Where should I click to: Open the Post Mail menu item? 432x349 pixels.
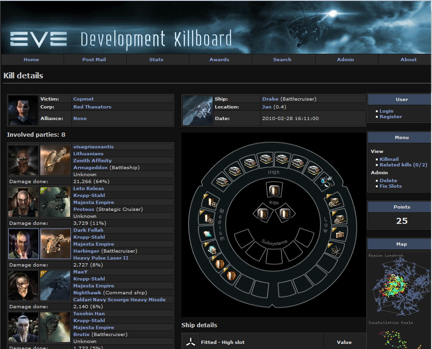pyautogui.click(x=95, y=59)
